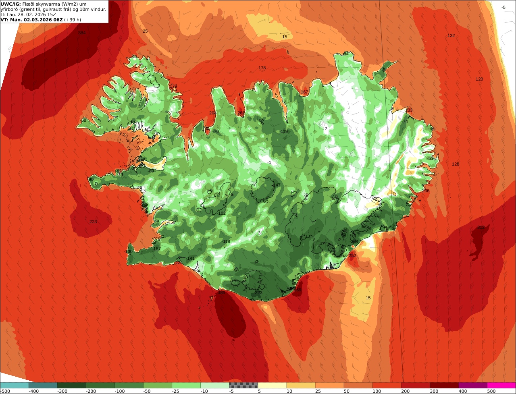Click the map value '-130'

tap(128, 251)
